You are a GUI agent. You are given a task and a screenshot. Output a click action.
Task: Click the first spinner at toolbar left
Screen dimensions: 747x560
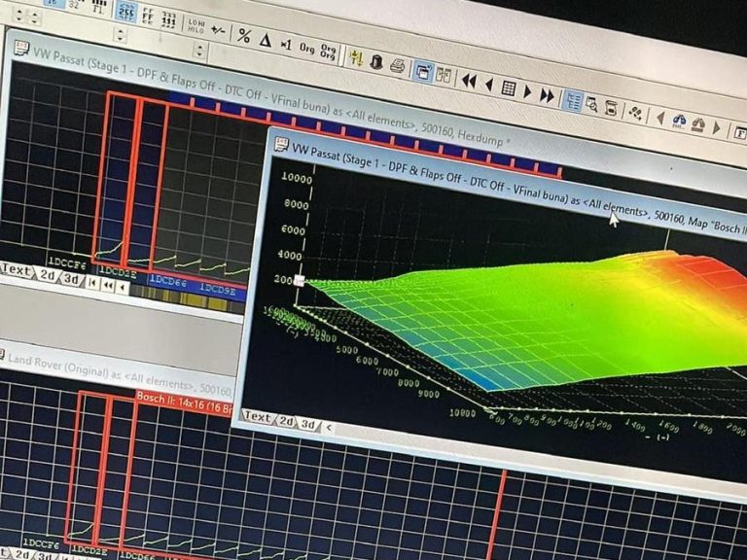click(19, 16)
